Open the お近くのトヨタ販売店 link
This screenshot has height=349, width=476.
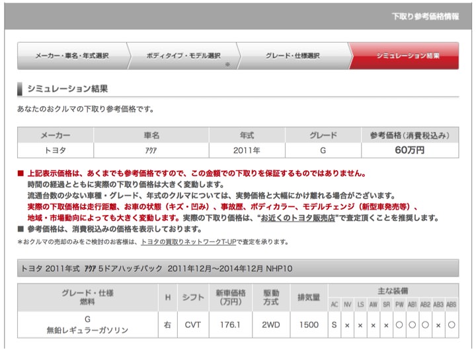click(297, 218)
